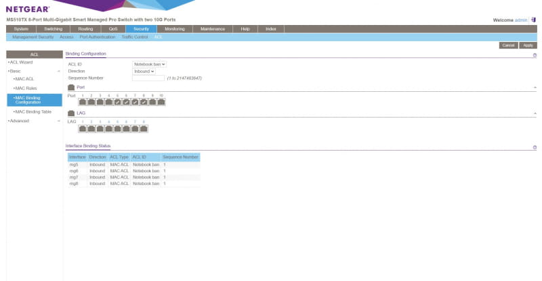Click the Direction column header
The image size is (542, 281).
[x=98, y=157]
